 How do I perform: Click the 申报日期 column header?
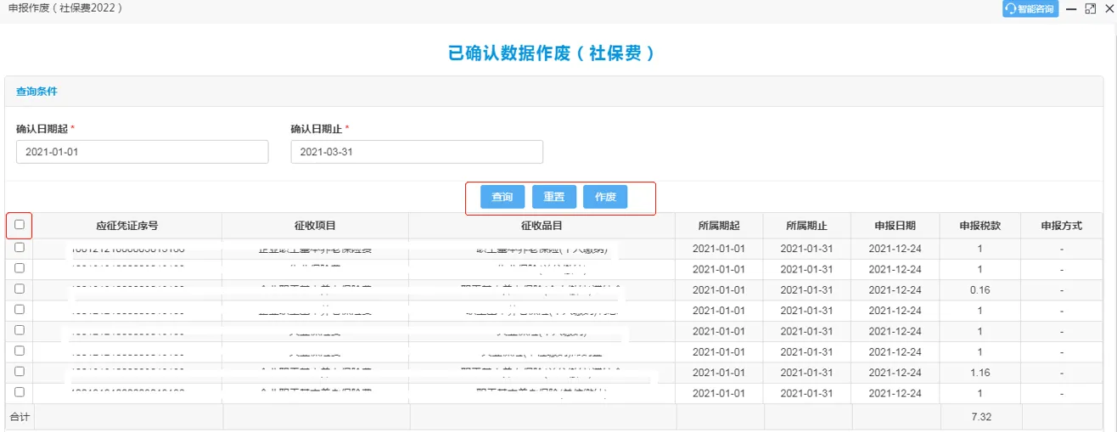(x=895, y=226)
